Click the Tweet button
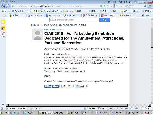 80,86
